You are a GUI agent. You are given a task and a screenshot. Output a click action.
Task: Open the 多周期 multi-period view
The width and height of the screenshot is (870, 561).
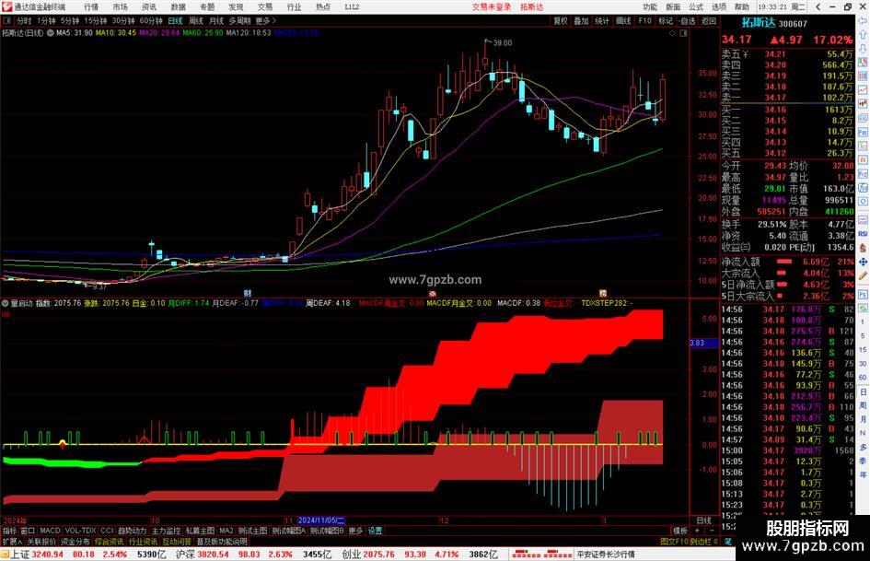(239, 20)
